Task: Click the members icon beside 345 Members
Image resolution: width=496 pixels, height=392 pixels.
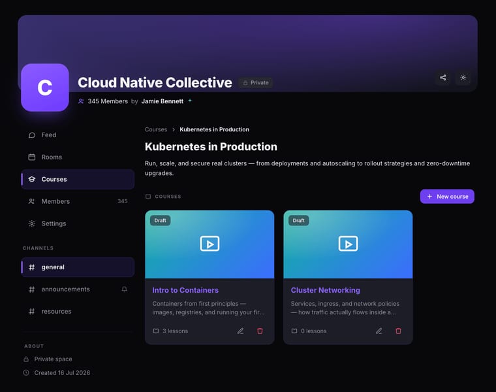Action: click(x=81, y=101)
